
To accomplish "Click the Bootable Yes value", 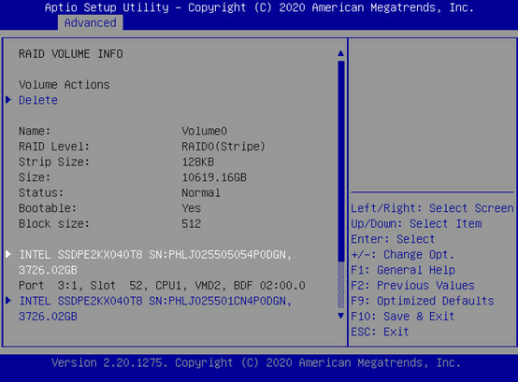I will (192, 208).
